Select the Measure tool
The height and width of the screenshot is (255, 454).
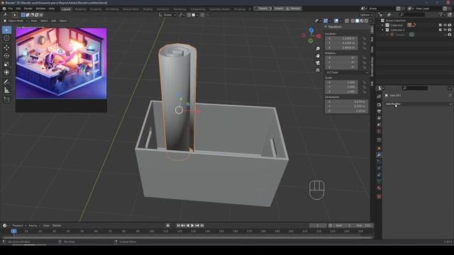pyautogui.click(x=6, y=91)
